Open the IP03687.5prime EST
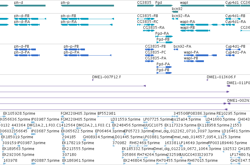 (x=45, y=131)
